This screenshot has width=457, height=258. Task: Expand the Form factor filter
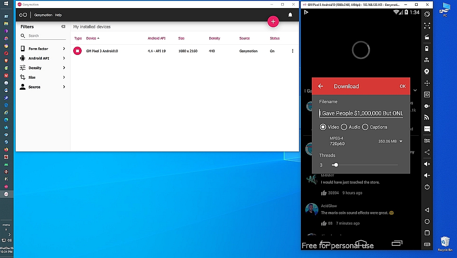tap(43, 49)
